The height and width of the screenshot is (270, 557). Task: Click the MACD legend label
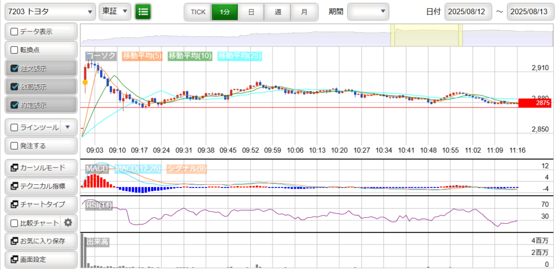pyautogui.click(x=98, y=168)
